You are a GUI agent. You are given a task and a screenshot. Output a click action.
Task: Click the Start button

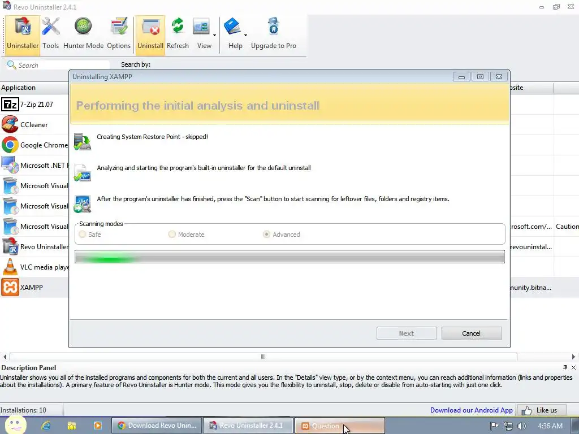click(x=15, y=425)
